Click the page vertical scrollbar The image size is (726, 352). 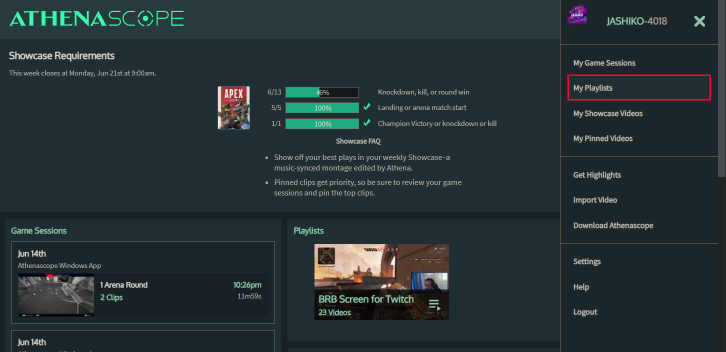[722, 88]
